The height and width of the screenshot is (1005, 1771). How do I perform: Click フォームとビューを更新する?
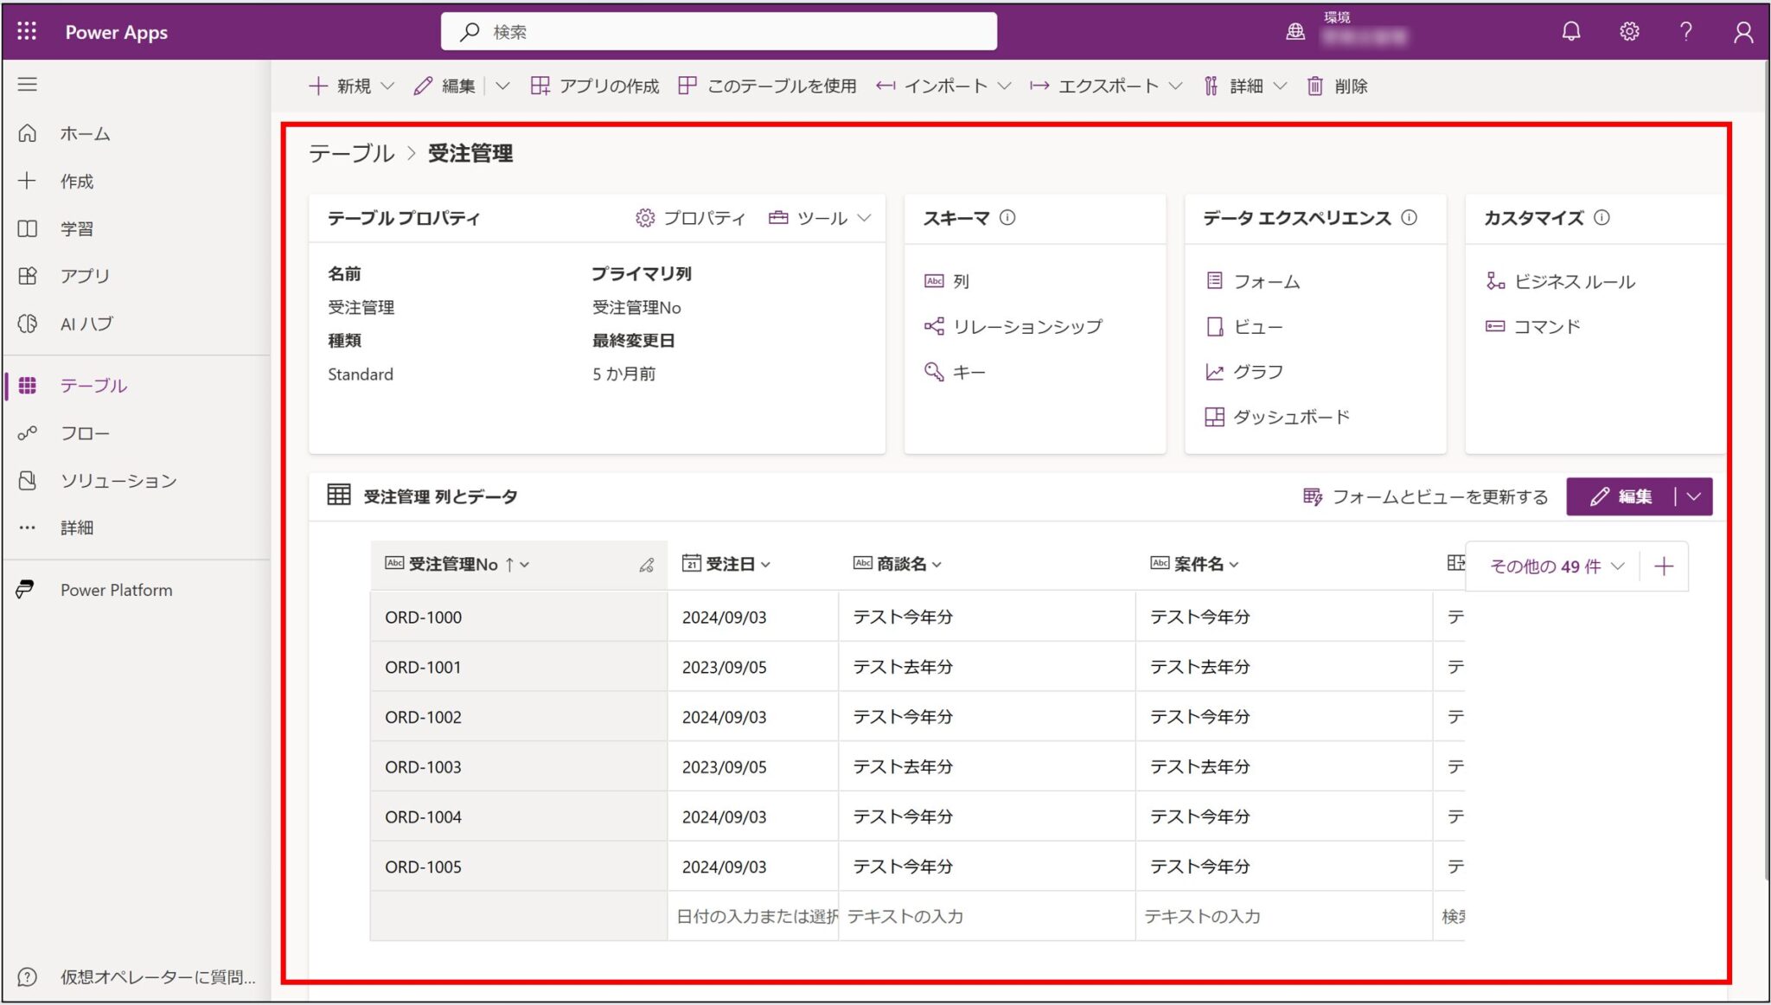(1439, 496)
